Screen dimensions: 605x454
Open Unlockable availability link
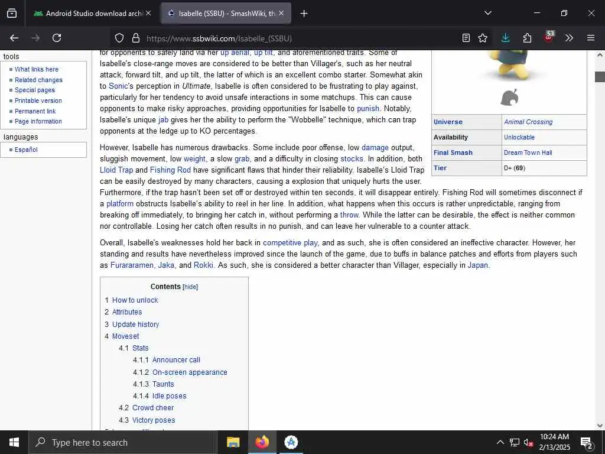(519, 137)
